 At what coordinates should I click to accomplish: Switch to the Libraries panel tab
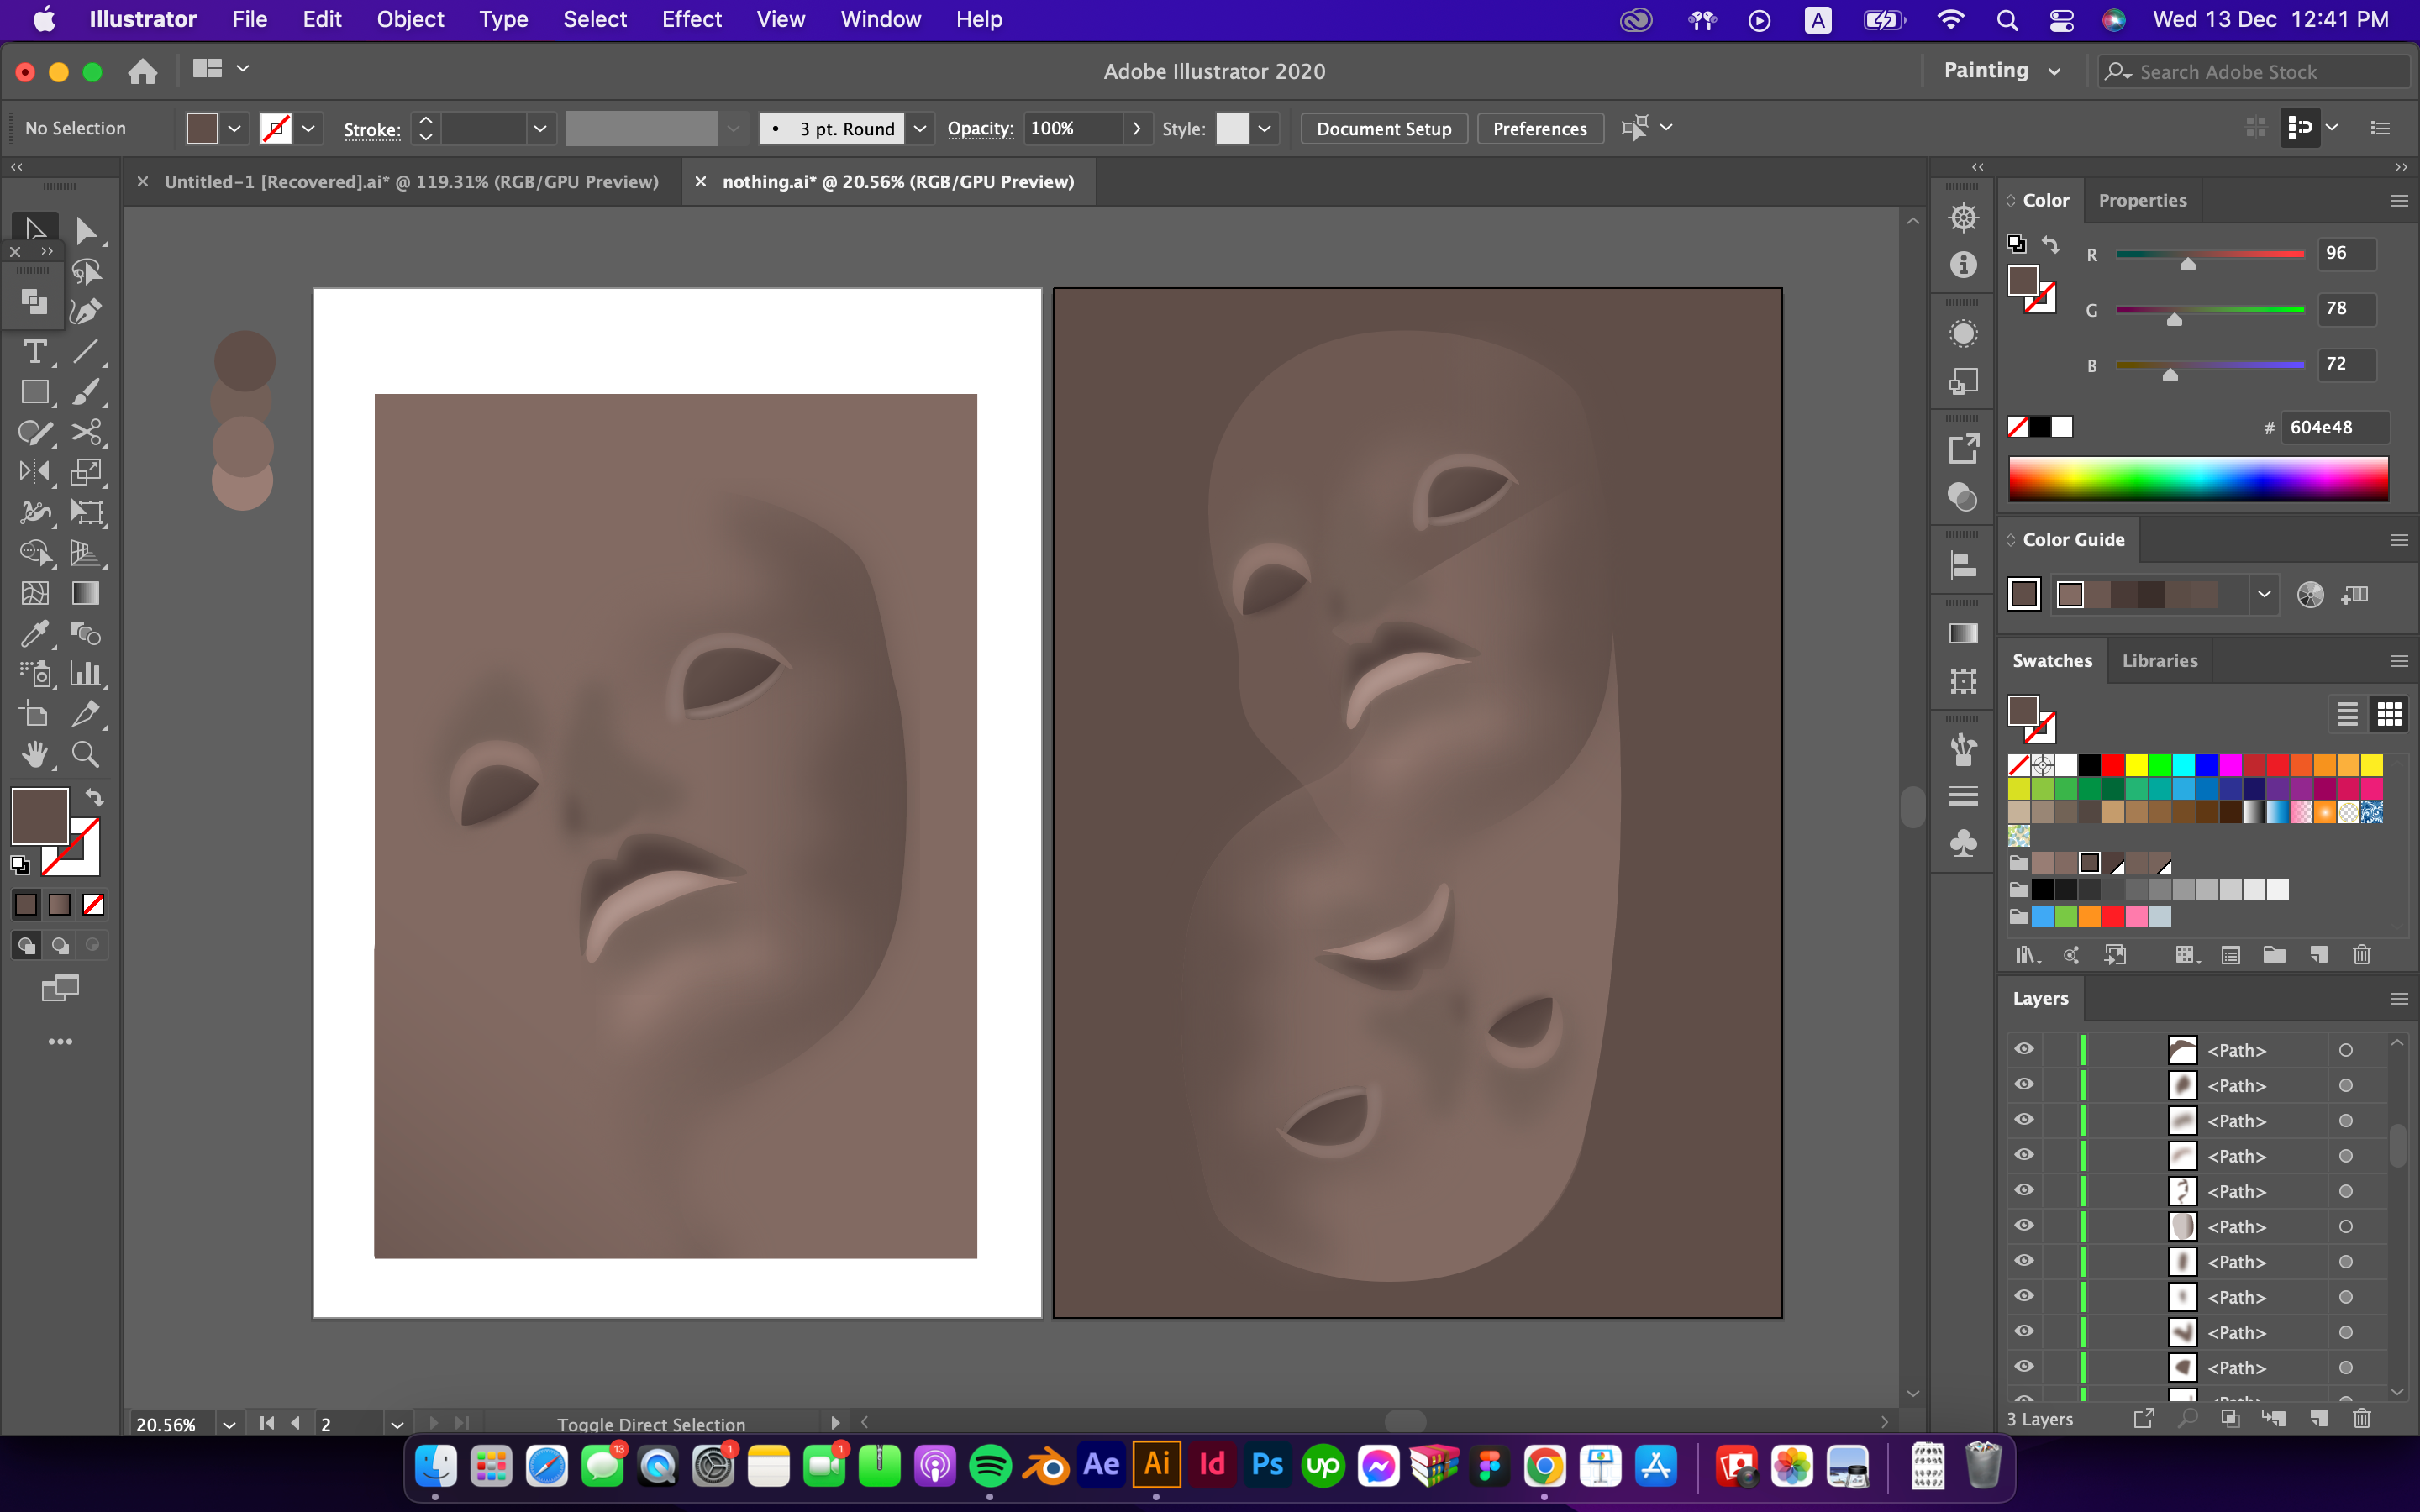click(x=2160, y=661)
